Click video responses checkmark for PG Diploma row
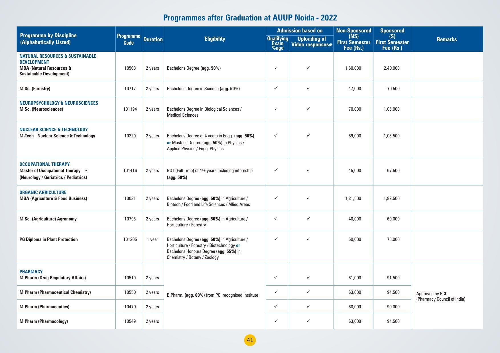Image resolution: width=500 pixels, height=353 pixels. (308, 239)
